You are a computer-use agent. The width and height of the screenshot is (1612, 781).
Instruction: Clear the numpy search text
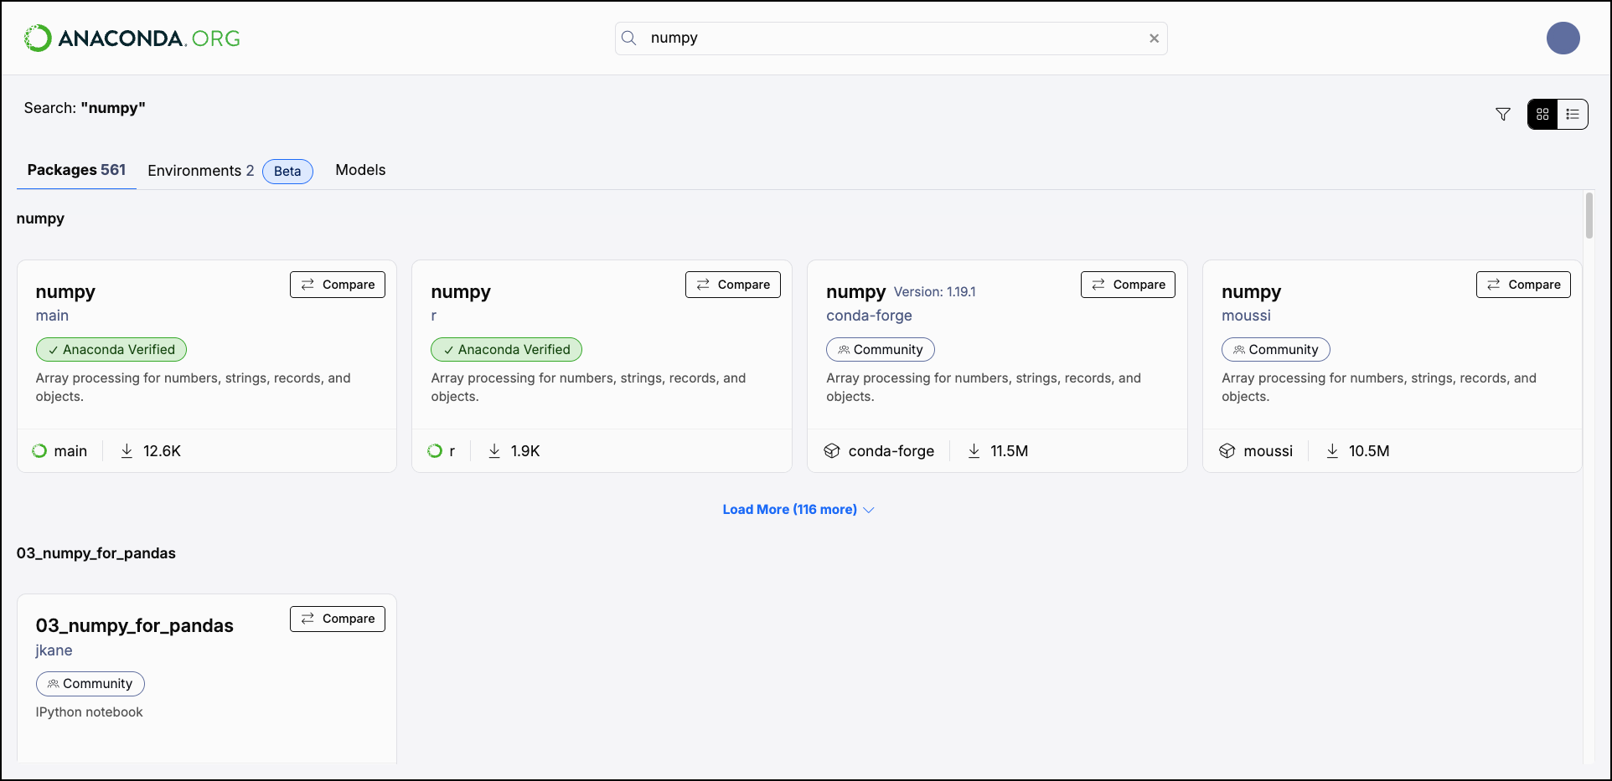coord(1154,39)
